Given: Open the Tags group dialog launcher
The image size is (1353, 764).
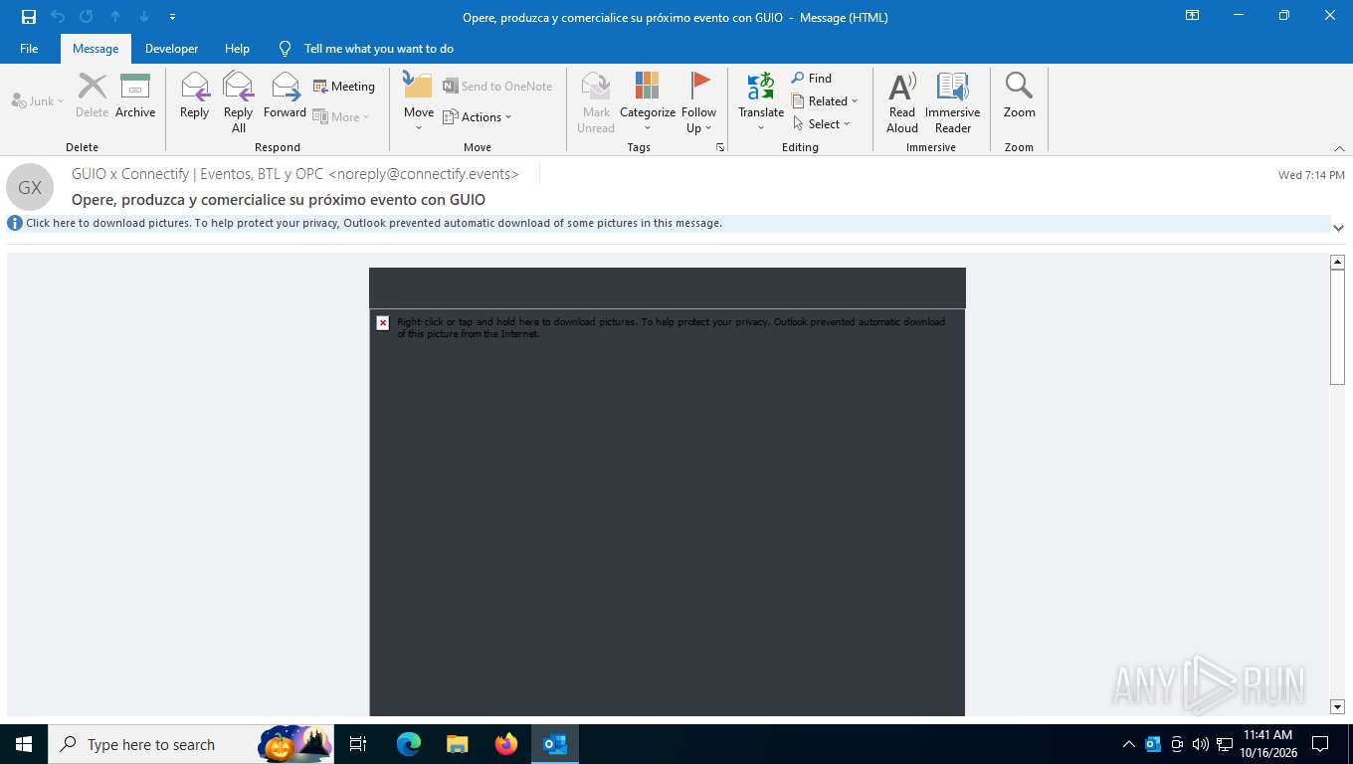Looking at the screenshot, I should tap(719, 147).
